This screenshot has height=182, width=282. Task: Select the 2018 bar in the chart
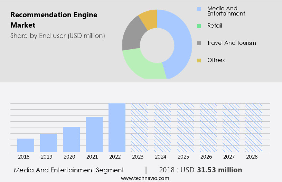coord(26,145)
